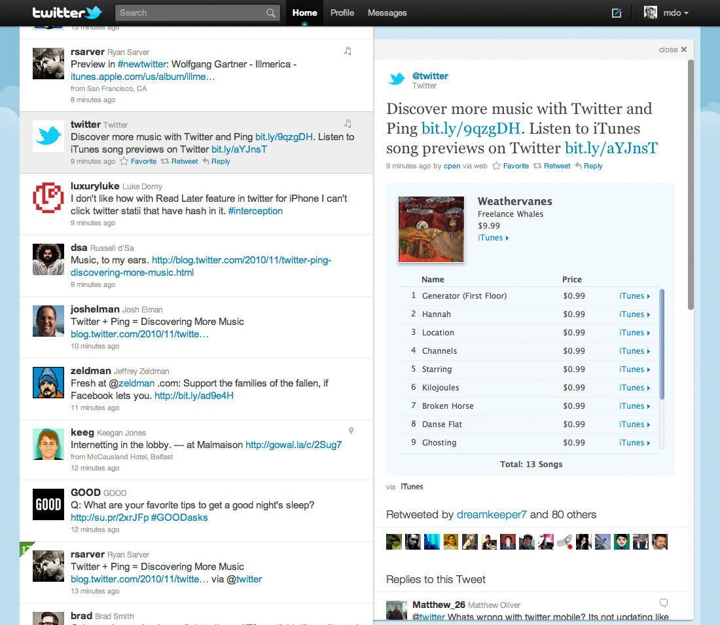The width and height of the screenshot is (720, 625).
Task: Click the music note icon on @twitter's tweet
Action: point(348,123)
